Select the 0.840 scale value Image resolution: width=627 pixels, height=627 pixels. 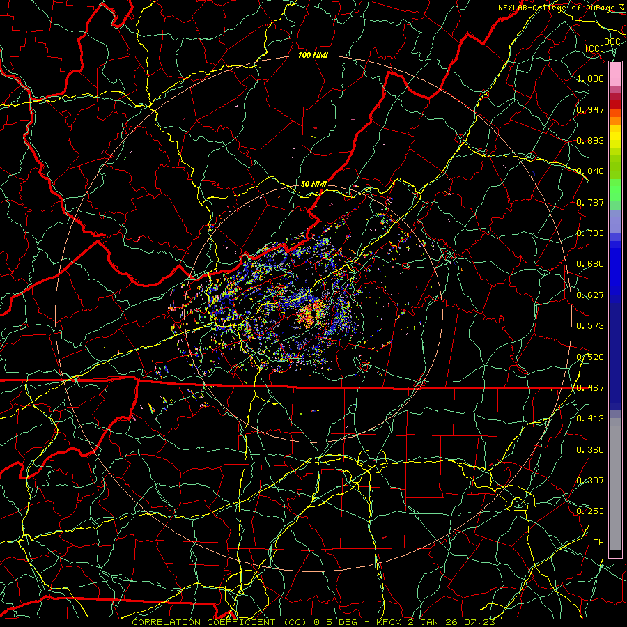(x=590, y=171)
